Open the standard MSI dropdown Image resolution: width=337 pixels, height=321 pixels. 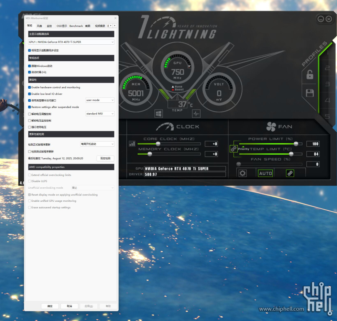(x=100, y=114)
